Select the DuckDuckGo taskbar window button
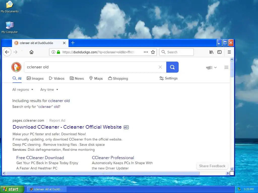This screenshot has height=193, width=258. pyautogui.click(x=47, y=189)
